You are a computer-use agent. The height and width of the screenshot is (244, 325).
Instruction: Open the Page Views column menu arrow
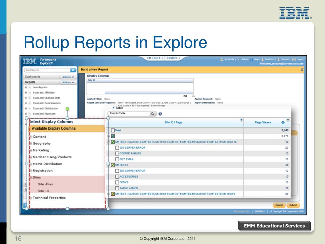288,120
